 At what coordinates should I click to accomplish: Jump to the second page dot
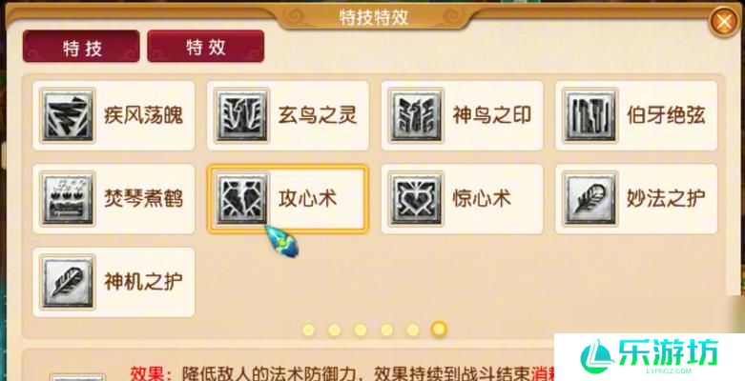[335, 330]
